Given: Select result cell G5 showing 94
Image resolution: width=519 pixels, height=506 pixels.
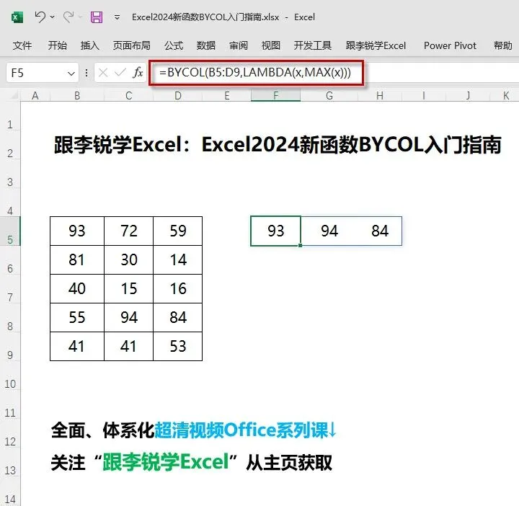Looking at the screenshot, I should tap(329, 231).
